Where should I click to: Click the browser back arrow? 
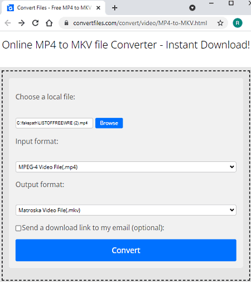(8, 23)
